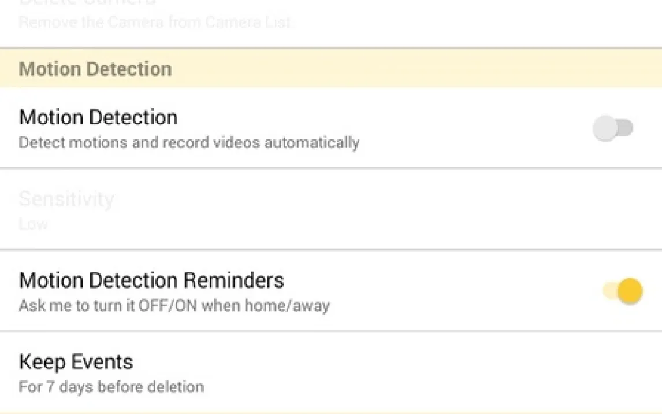Open the Keep Events setting

pos(331,373)
